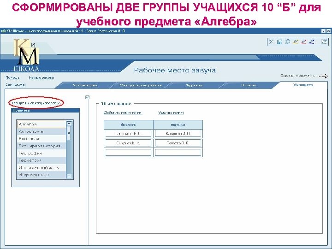Click the empty cell under биологи column

tap(128, 153)
